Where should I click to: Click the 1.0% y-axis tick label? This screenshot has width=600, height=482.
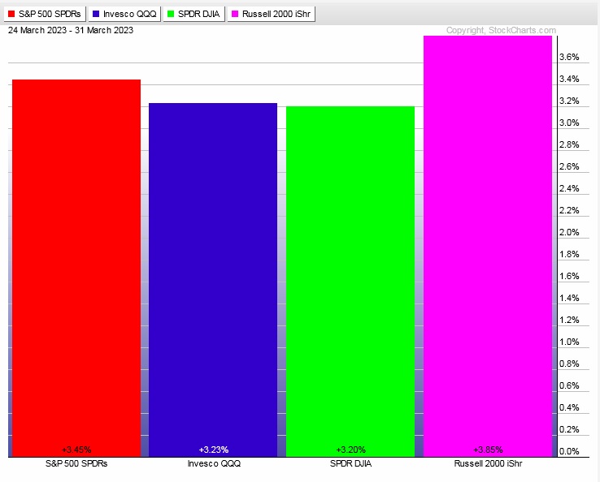[x=569, y=342]
